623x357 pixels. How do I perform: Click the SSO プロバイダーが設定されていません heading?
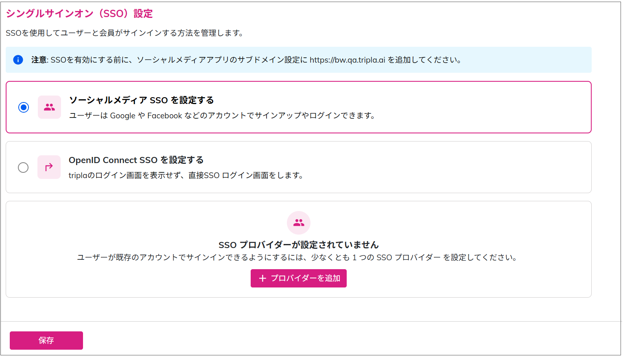click(x=299, y=245)
